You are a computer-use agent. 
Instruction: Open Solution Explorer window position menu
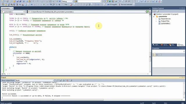tap(180, 8)
